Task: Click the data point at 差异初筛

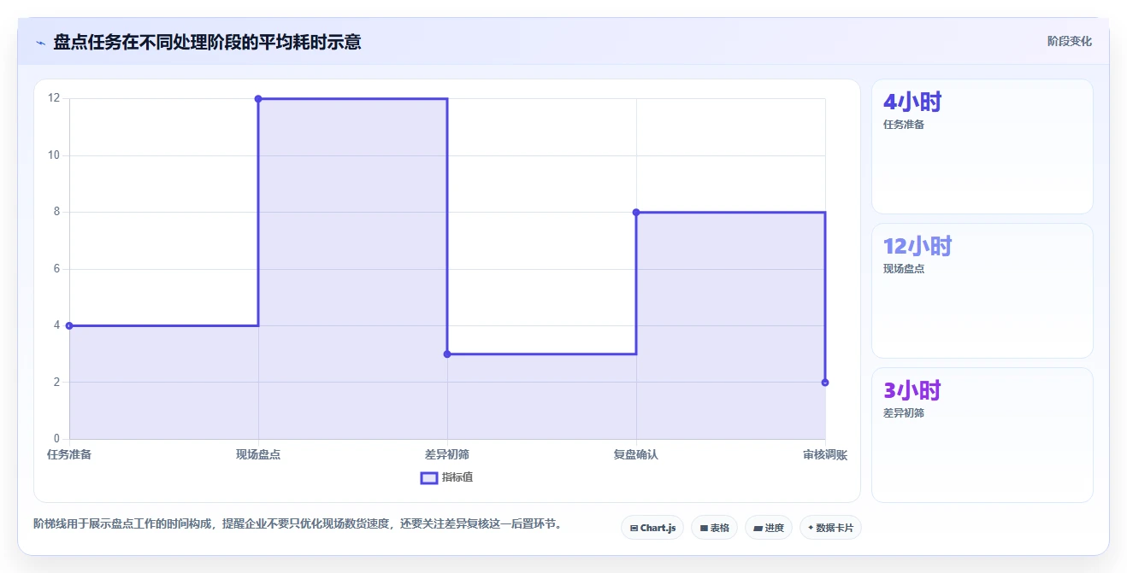Action: tap(447, 354)
